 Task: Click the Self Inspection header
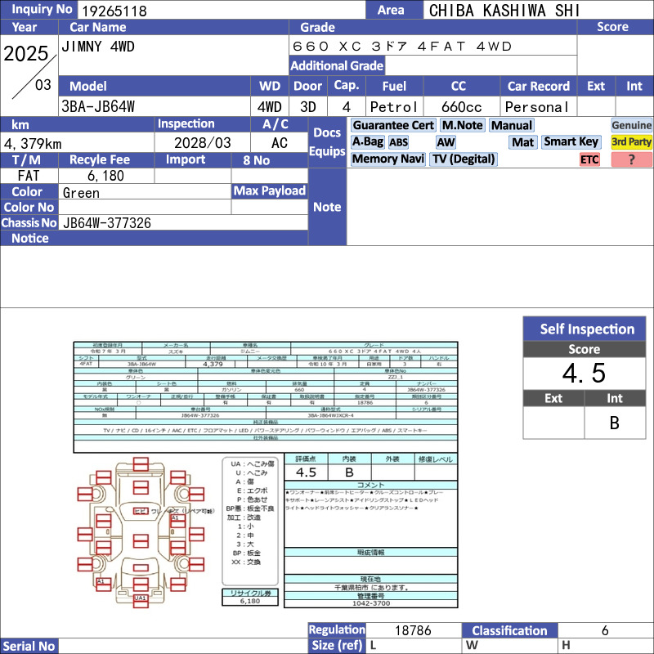(585, 329)
